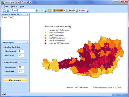Screen dimensions: 129x97
Task: Switch to Relativ display mode
Action: [x=70, y=11]
